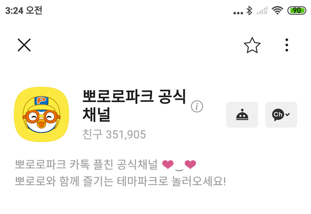The width and height of the screenshot is (311, 214).
Task: Tap the description line 뽀로로파크 카톡 플친 공식채널
Action: 86,164
